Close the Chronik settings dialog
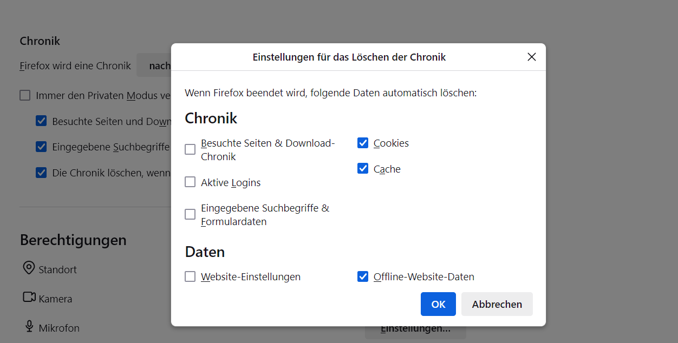Viewport: 678px width, 343px height. point(532,57)
